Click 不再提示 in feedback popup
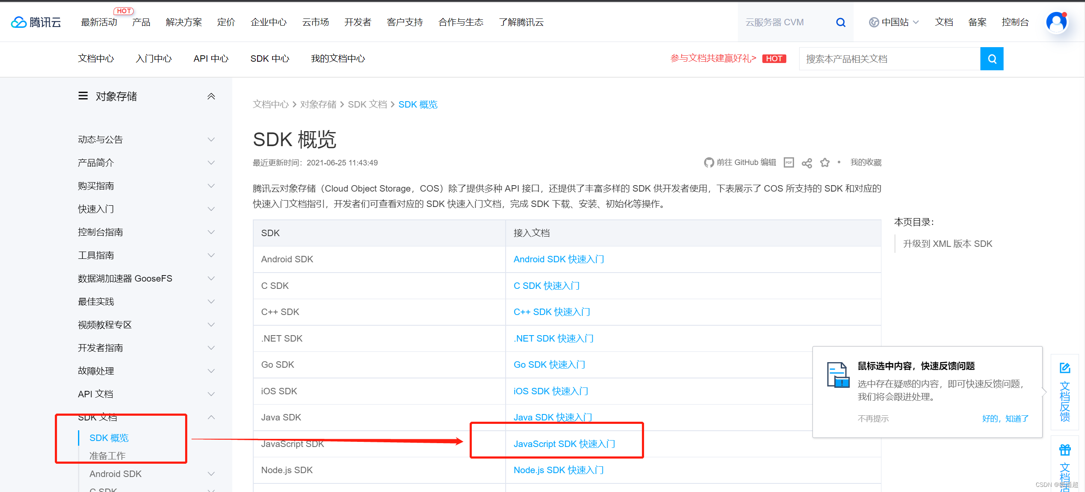Image resolution: width=1085 pixels, height=492 pixels. point(873,419)
